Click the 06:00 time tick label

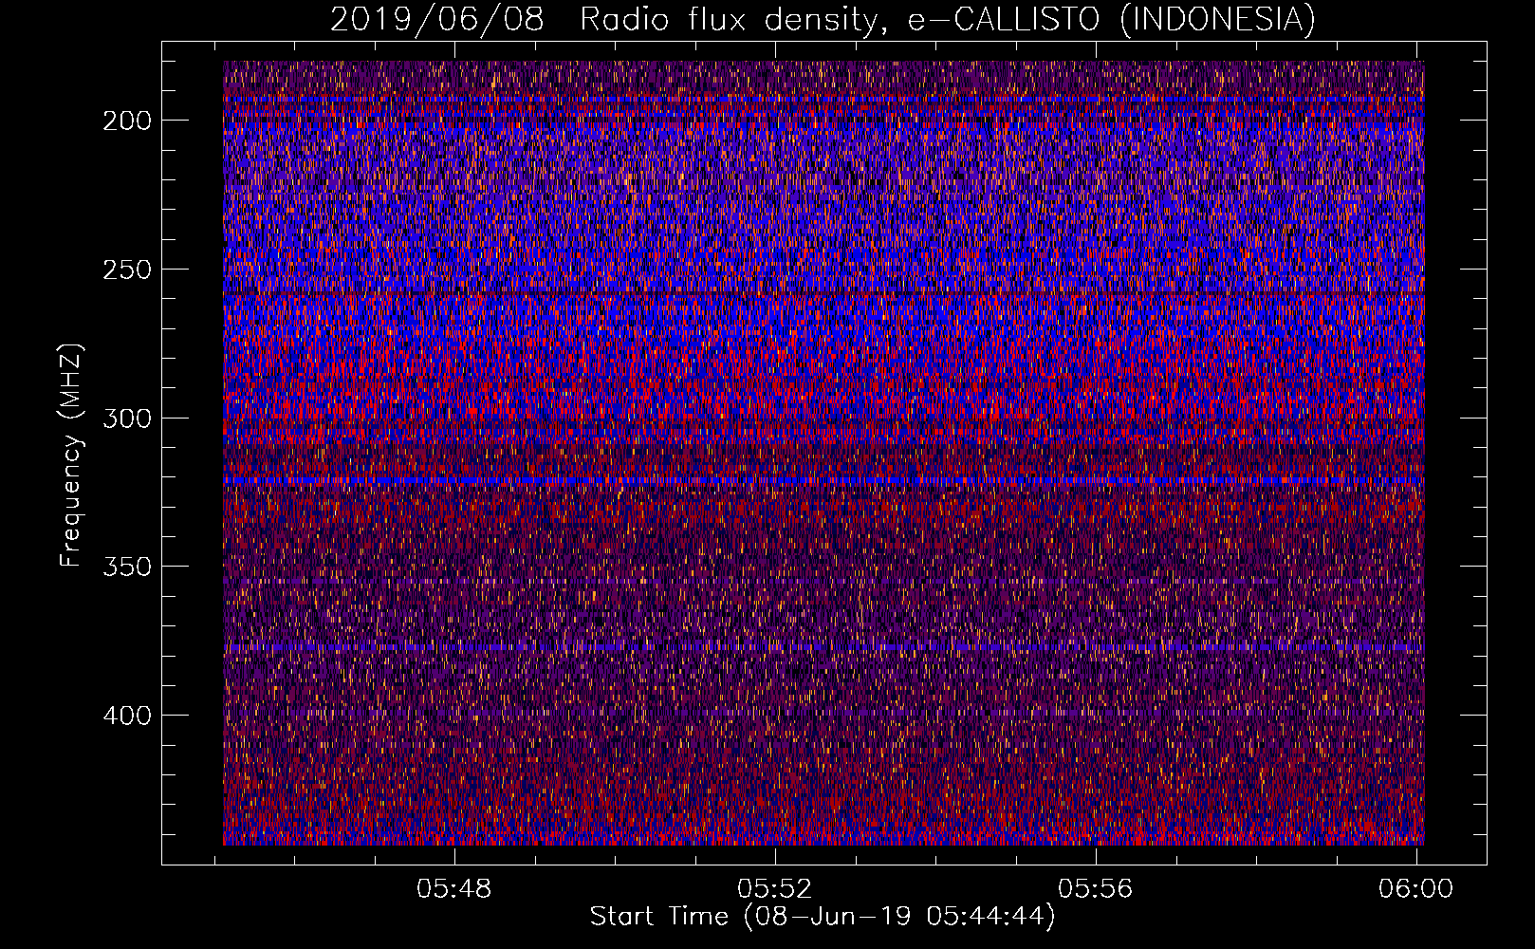coord(1416,888)
